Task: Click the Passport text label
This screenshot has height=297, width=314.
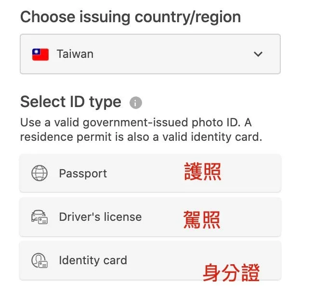Action: coord(83,174)
